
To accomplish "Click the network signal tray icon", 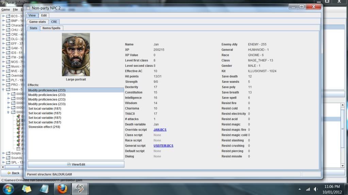I will tap(308, 189).
